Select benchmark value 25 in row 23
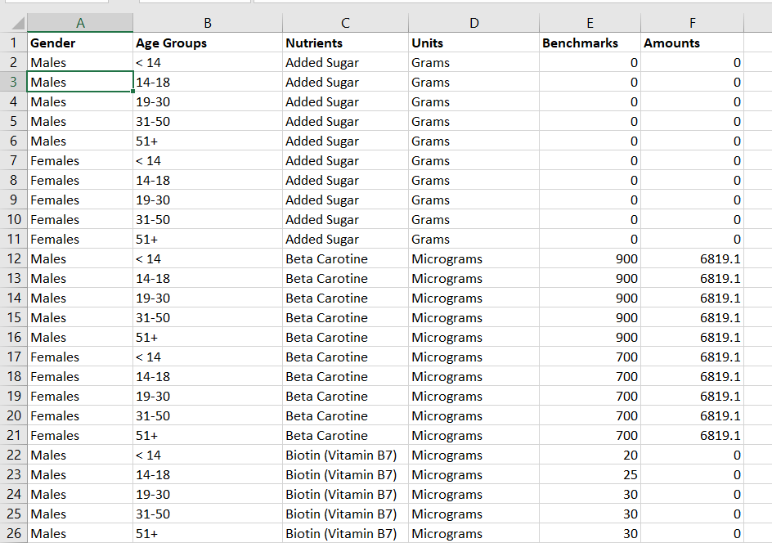Viewport: 772px width, 543px height. [x=590, y=474]
